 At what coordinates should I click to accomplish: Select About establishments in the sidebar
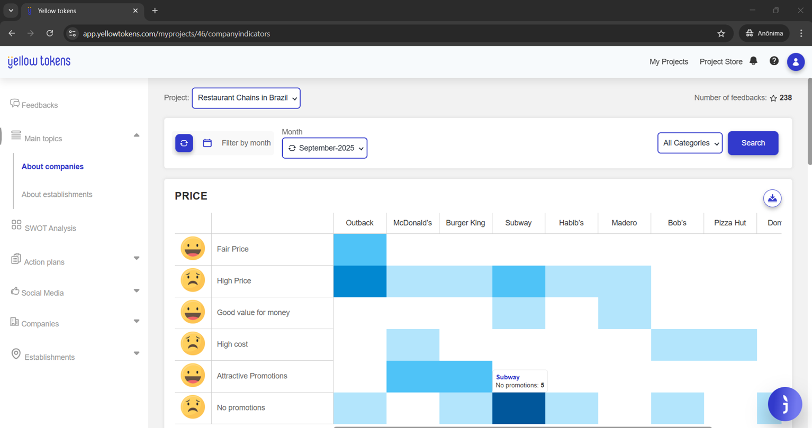click(57, 195)
